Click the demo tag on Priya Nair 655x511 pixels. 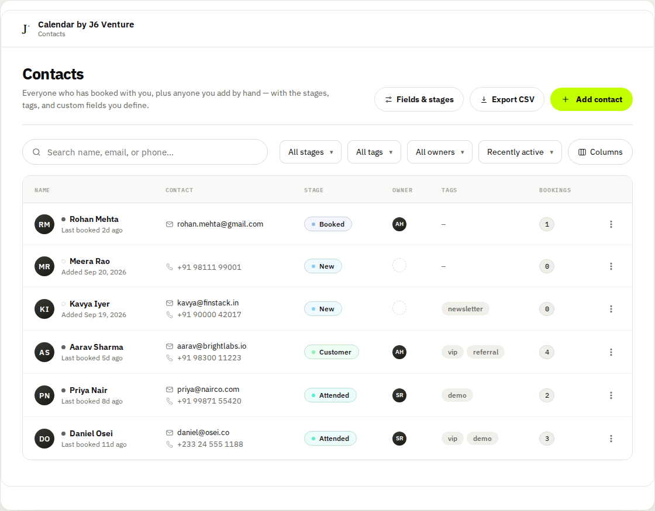(x=457, y=395)
